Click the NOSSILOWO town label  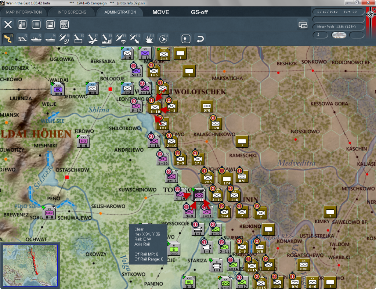click(305, 131)
